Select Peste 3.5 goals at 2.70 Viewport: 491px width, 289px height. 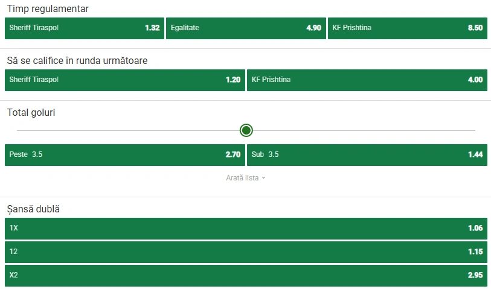tap(125, 155)
